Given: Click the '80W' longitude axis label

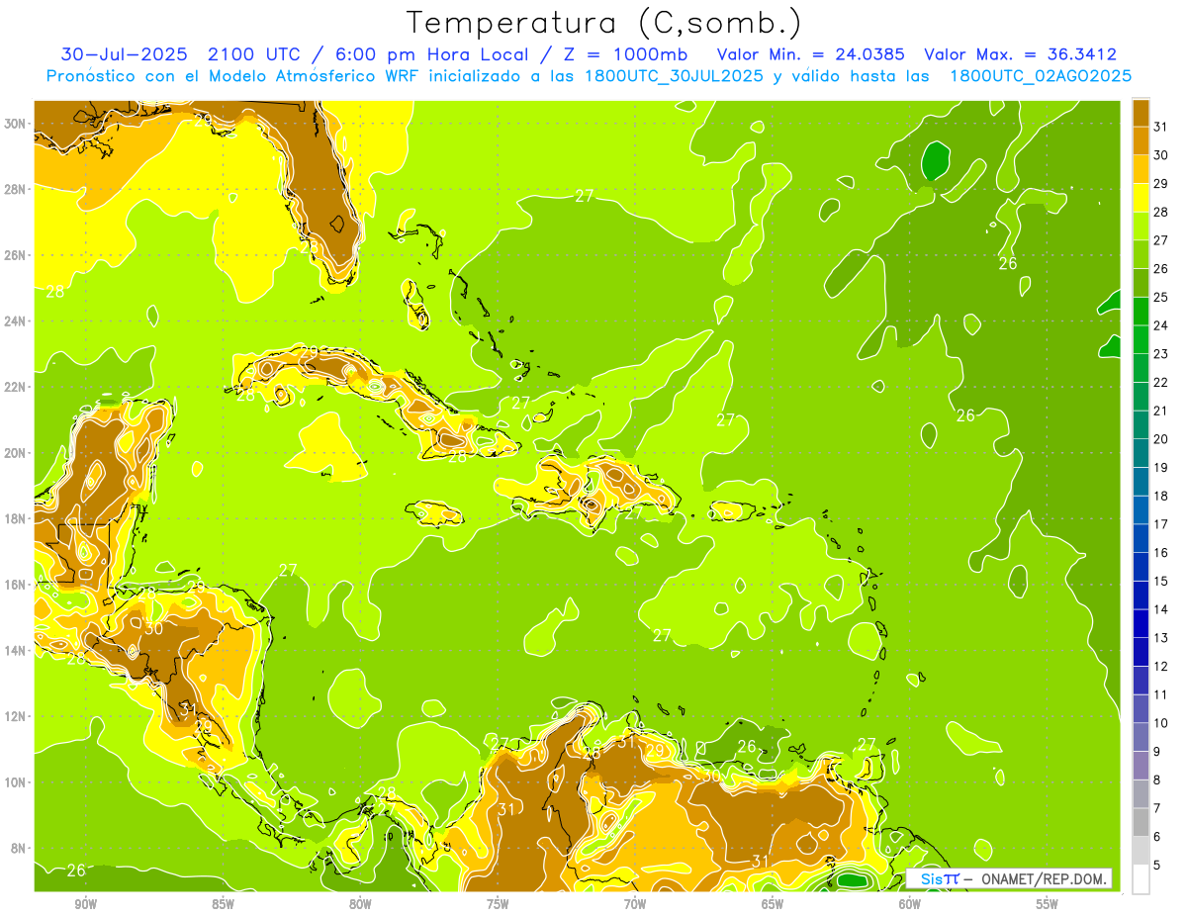Looking at the screenshot, I should [360, 904].
